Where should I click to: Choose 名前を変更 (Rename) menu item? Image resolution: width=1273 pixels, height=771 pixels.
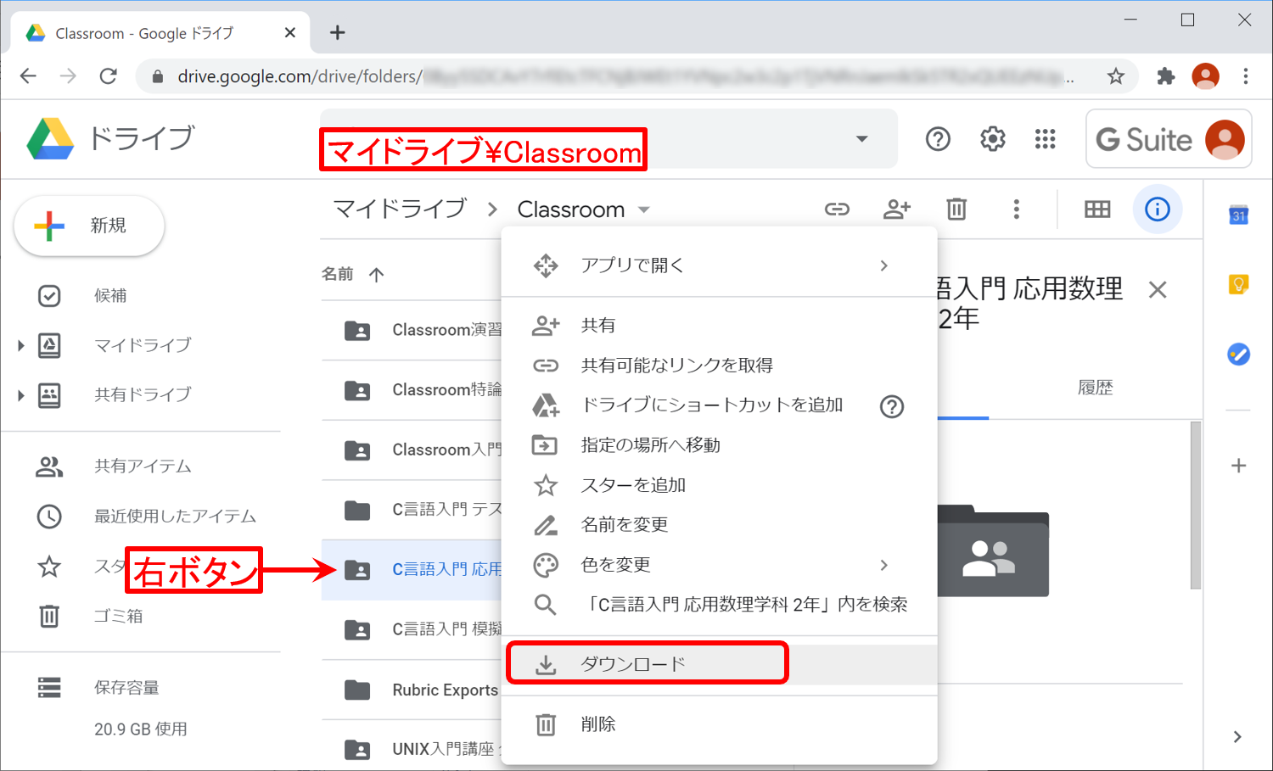click(720, 525)
